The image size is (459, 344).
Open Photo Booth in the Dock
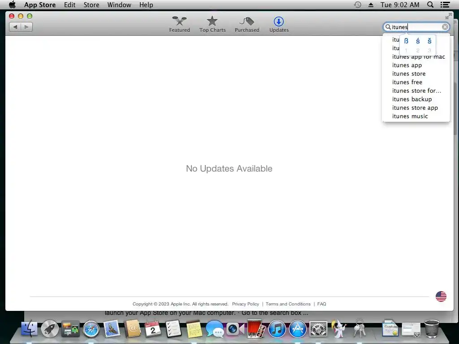[x=256, y=328]
